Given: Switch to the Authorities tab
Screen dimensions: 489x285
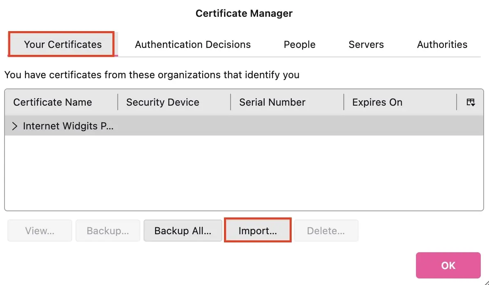Looking at the screenshot, I should tap(442, 44).
